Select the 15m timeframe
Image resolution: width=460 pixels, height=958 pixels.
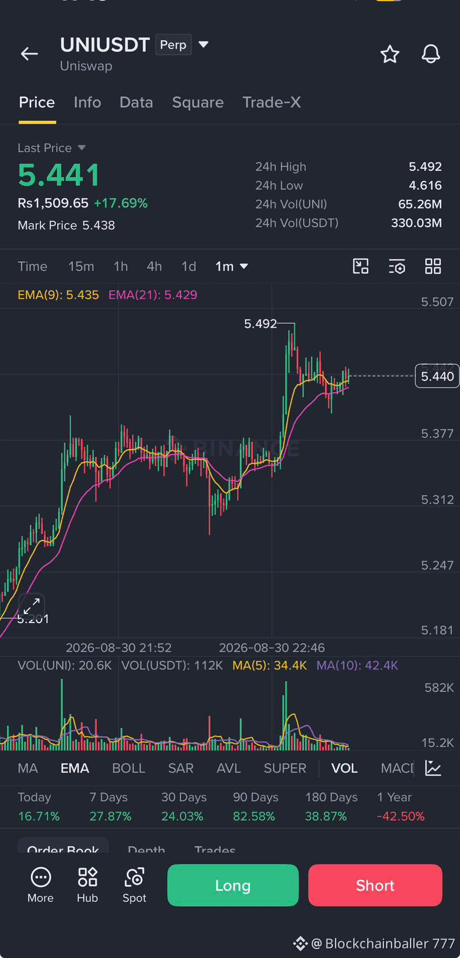click(x=81, y=266)
